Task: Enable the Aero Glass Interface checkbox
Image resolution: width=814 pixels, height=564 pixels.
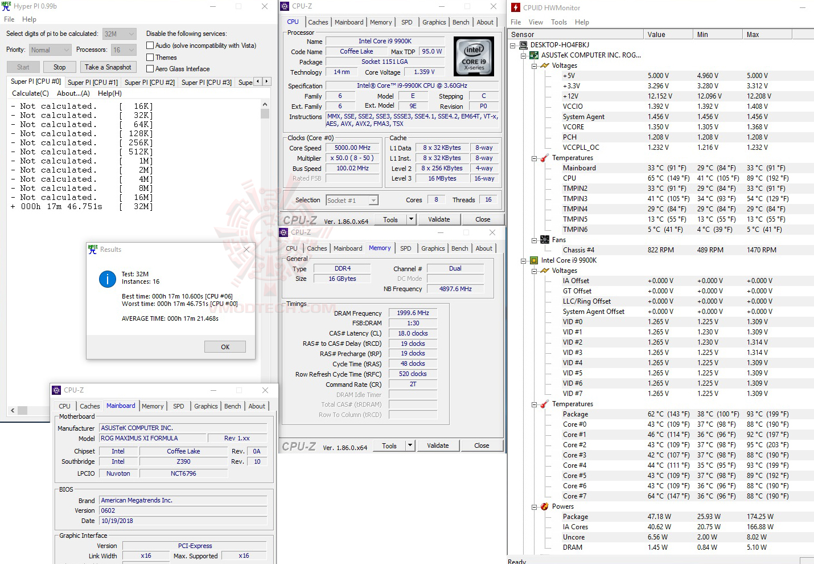Action: (150, 68)
